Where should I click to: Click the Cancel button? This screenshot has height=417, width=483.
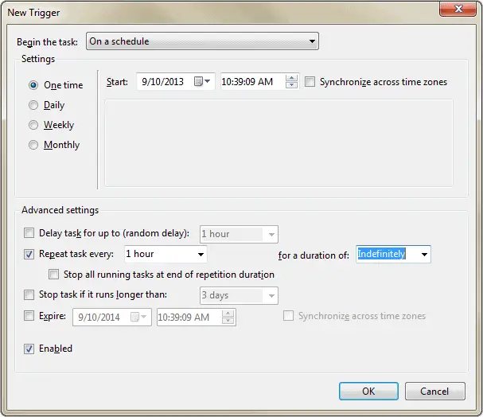click(x=434, y=391)
